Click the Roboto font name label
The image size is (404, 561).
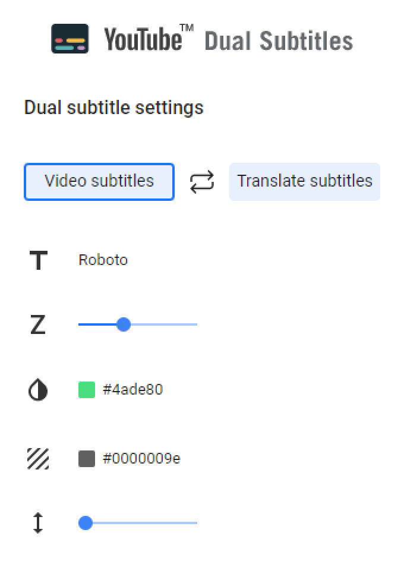(103, 260)
